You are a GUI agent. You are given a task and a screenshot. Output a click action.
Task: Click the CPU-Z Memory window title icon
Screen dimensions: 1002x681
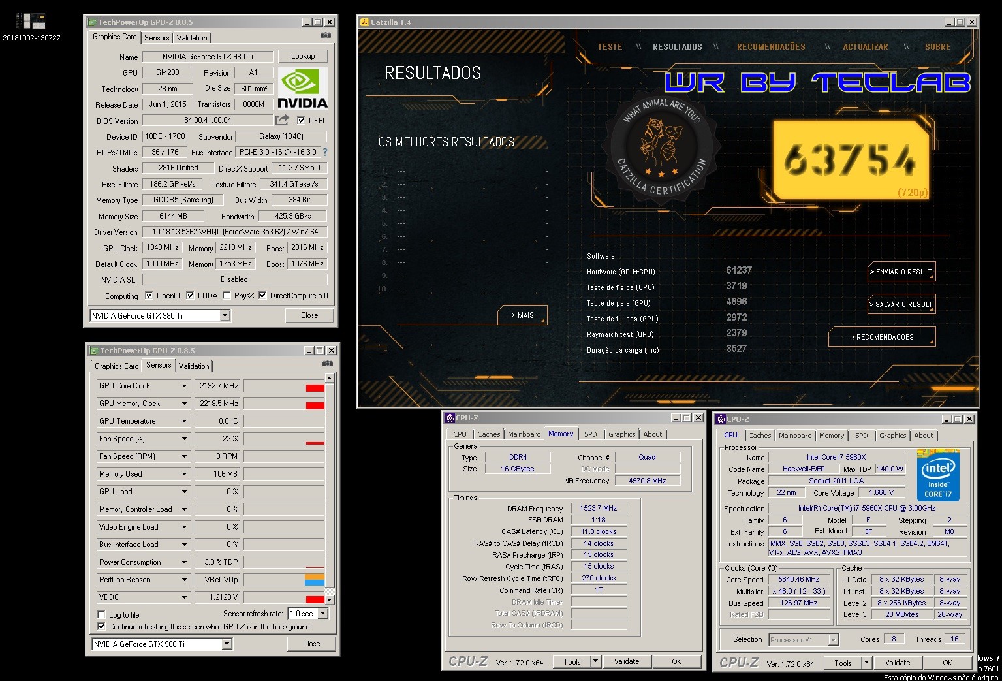449,418
